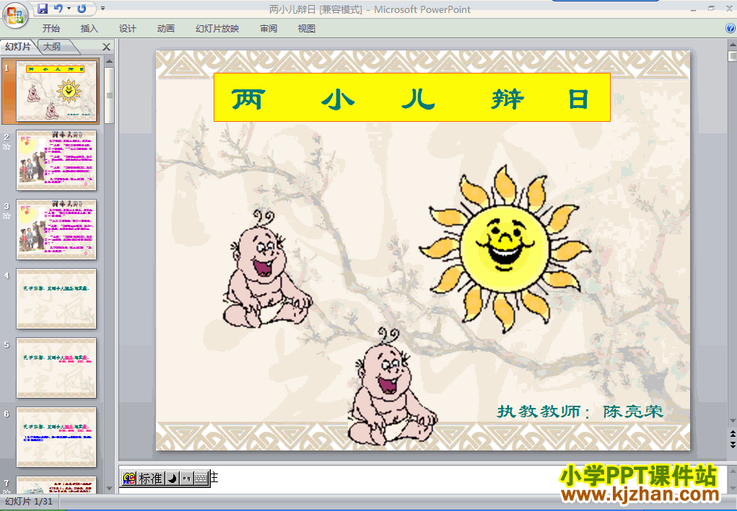
Task: Open the 视图 ribbon tab
Action: [x=307, y=29]
